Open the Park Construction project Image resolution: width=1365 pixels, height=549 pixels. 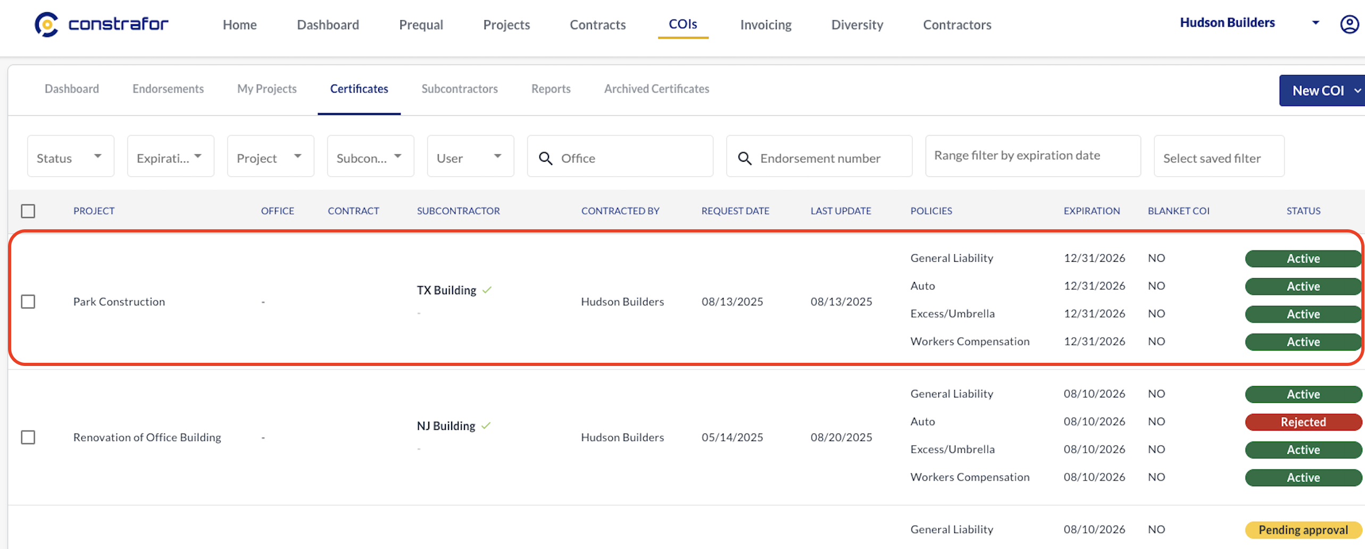[x=119, y=302]
